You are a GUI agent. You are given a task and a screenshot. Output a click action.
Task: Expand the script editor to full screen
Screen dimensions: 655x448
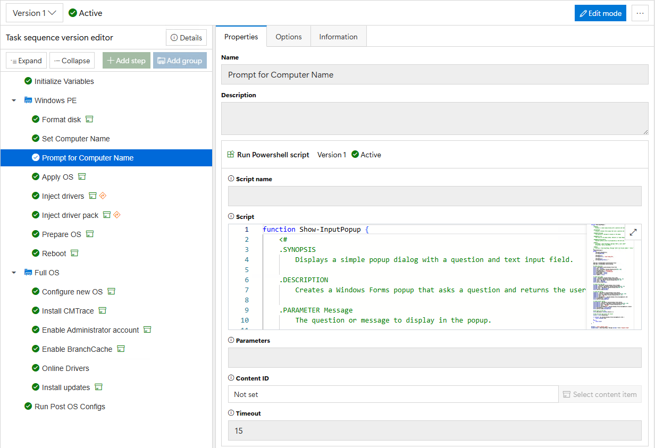point(633,232)
